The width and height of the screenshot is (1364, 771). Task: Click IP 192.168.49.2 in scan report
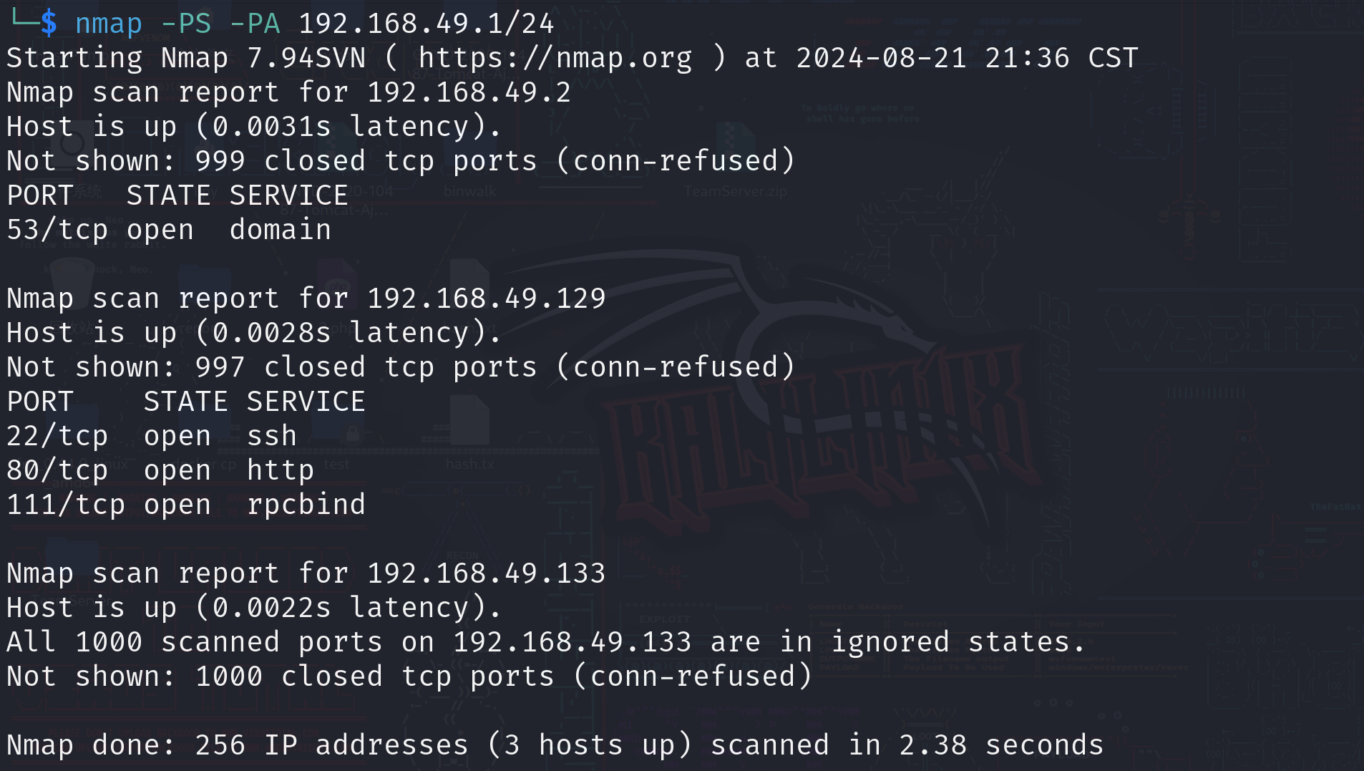pyautogui.click(x=469, y=92)
